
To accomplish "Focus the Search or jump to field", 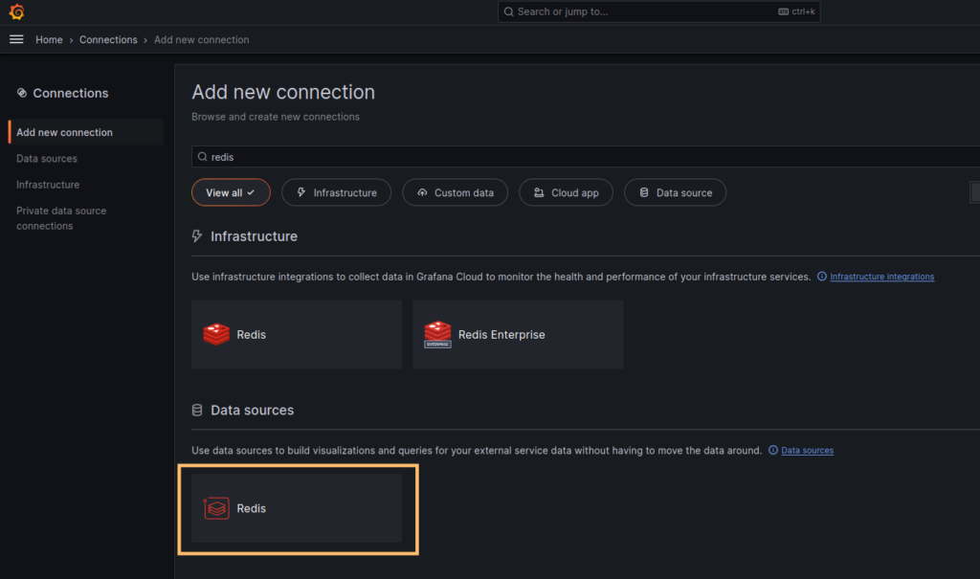I will tap(658, 11).
